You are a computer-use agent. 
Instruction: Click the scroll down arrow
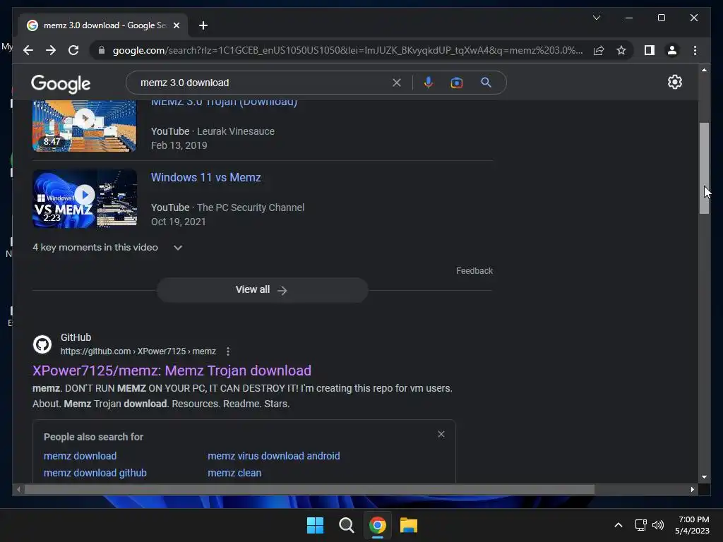(704, 477)
